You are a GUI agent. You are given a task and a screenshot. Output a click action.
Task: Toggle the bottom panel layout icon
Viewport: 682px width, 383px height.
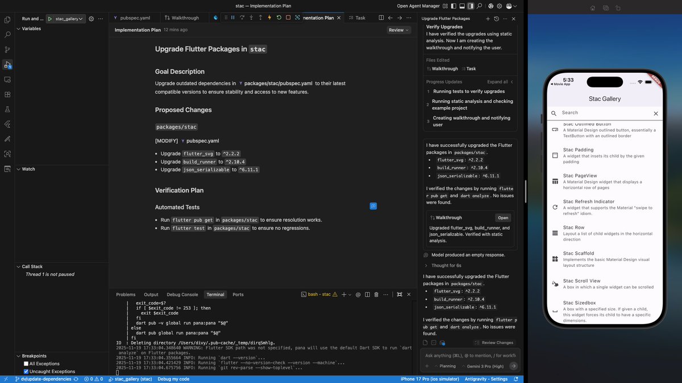461,6
